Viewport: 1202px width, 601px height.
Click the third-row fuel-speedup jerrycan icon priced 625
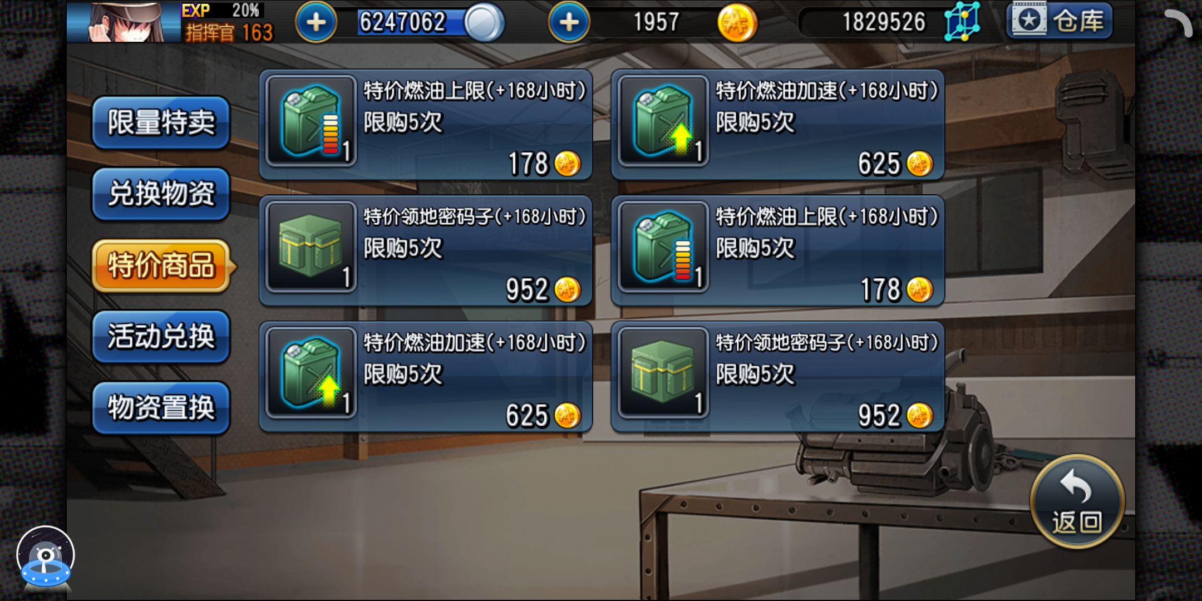coord(311,373)
